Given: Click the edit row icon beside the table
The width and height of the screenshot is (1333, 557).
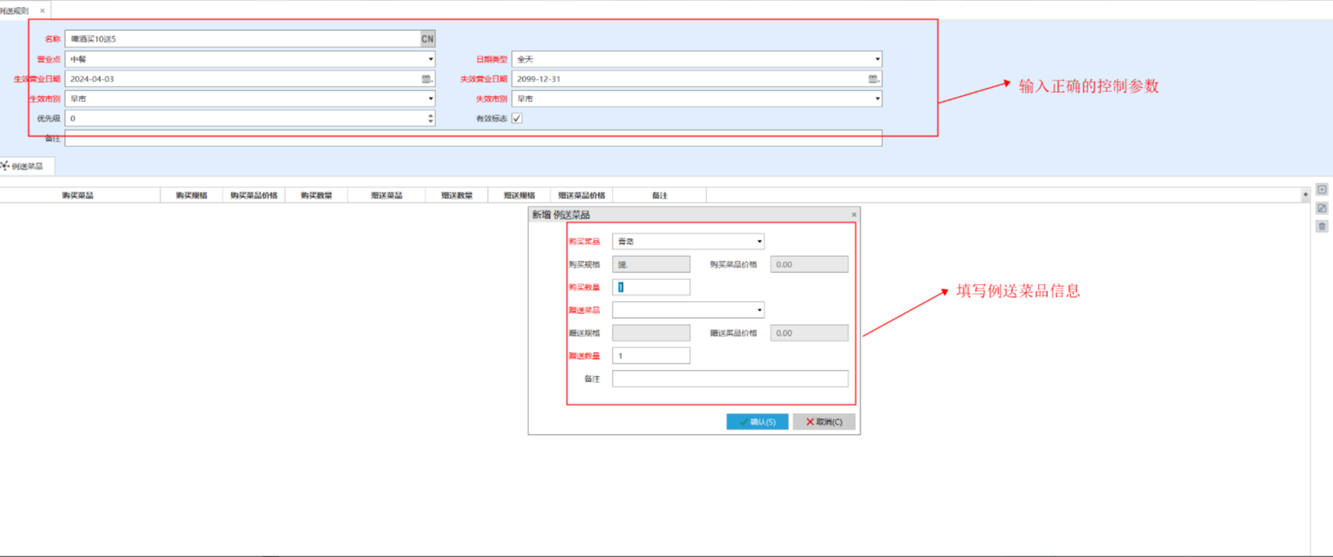Looking at the screenshot, I should [x=1322, y=208].
